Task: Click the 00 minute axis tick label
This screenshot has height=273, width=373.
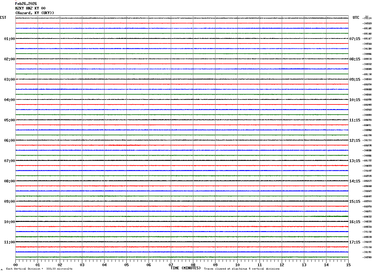Action: pyautogui.click(x=16, y=265)
